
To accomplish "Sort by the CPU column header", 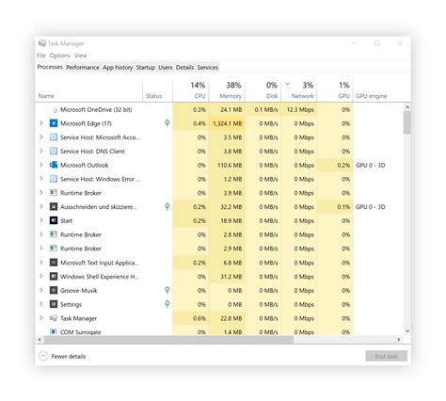I will coord(191,90).
